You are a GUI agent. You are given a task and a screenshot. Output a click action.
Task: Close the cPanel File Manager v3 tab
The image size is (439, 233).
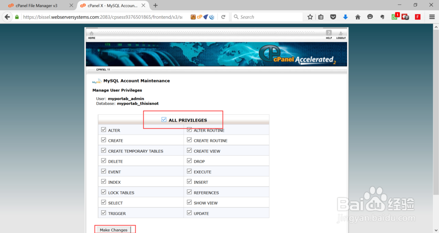71,5
